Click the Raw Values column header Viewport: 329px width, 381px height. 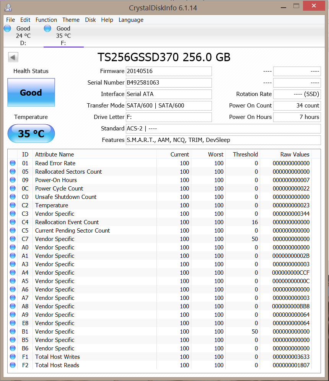[x=295, y=155]
